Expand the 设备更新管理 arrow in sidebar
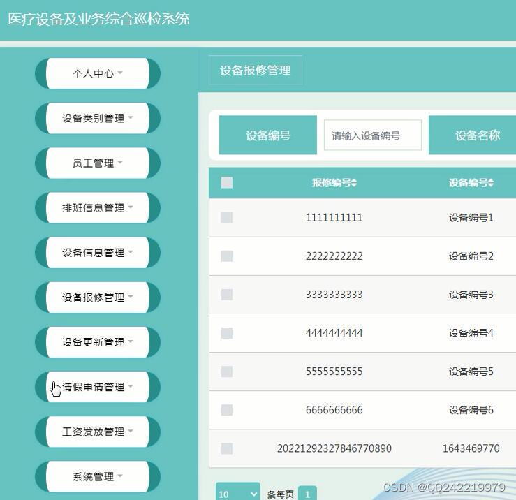 pos(131,341)
